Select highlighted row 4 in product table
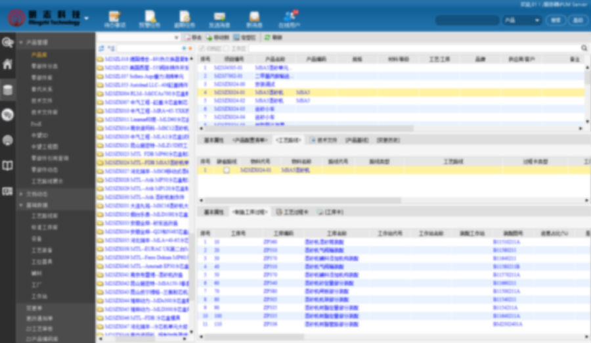Image resolution: width=591 pixels, height=343 pixels. (x=391, y=93)
